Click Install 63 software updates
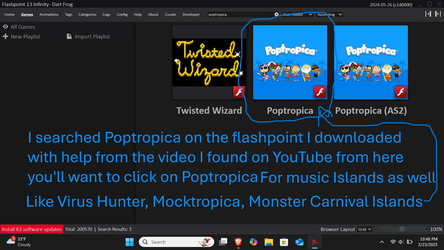 (x=31, y=229)
